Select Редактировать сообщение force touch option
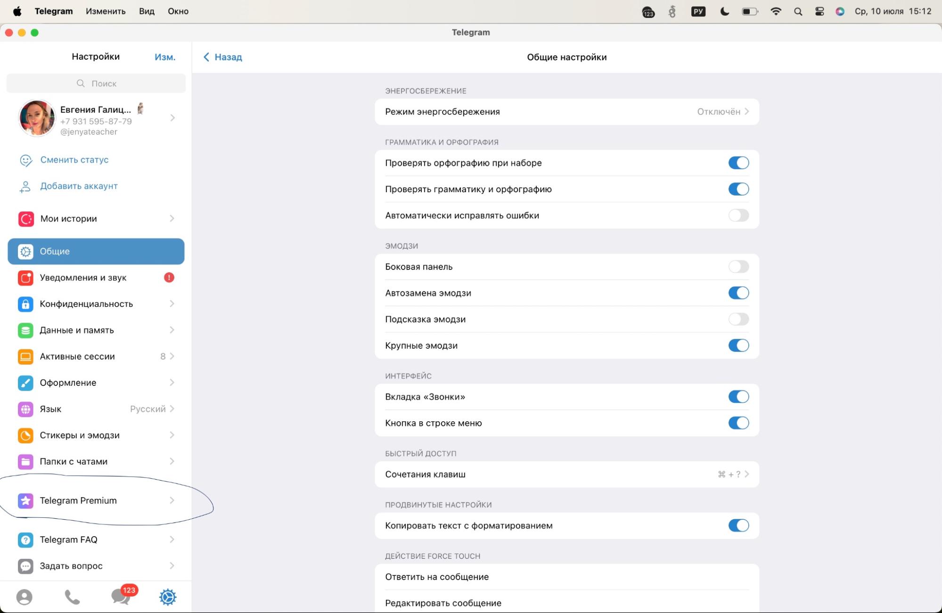The height and width of the screenshot is (613, 942). (x=567, y=603)
